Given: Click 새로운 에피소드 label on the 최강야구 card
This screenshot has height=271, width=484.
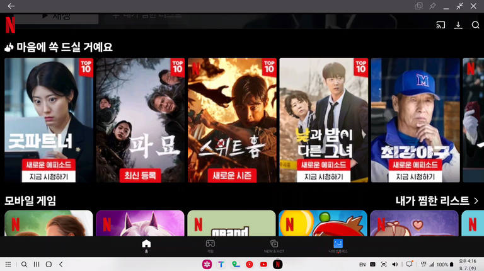Looking at the screenshot, I should click(415, 165).
